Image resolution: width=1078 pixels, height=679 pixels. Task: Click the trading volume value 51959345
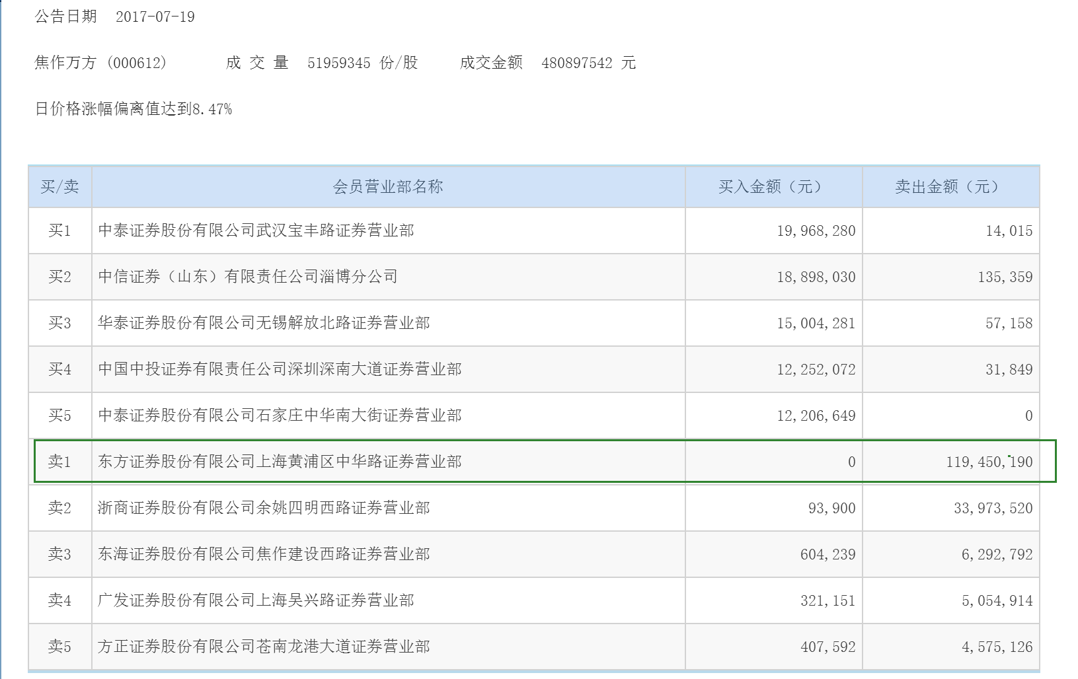339,63
